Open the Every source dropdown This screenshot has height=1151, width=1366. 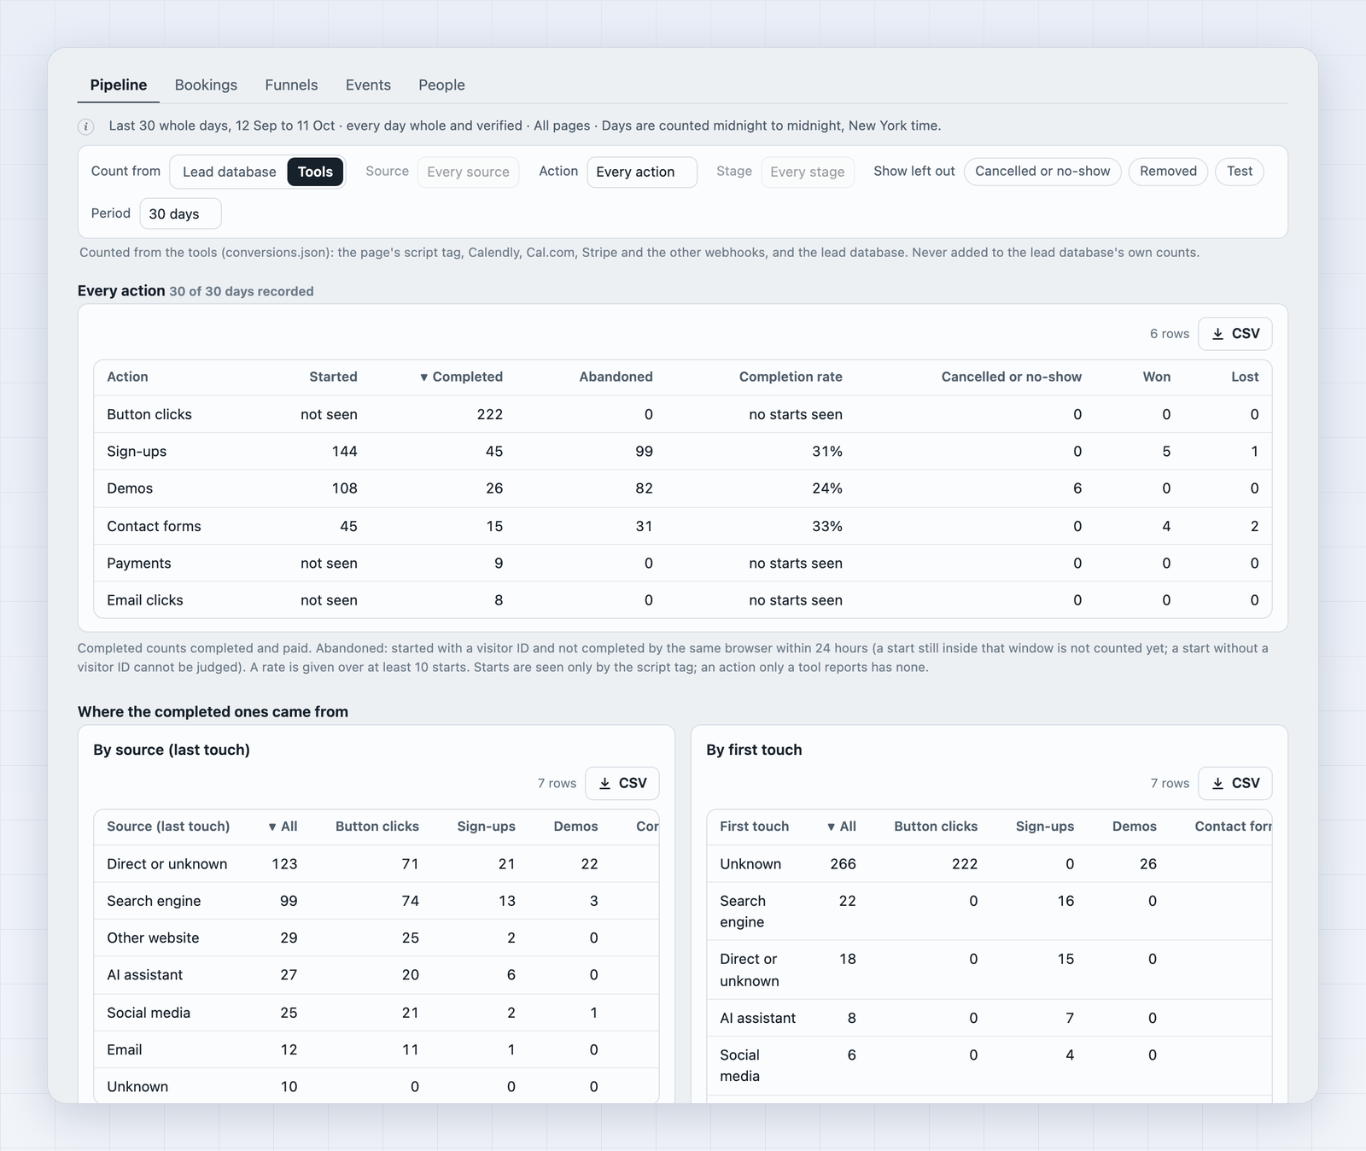click(x=468, y=172)
